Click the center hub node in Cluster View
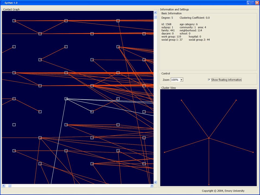The width and height of the screenshot is (260, 195). 209,138
